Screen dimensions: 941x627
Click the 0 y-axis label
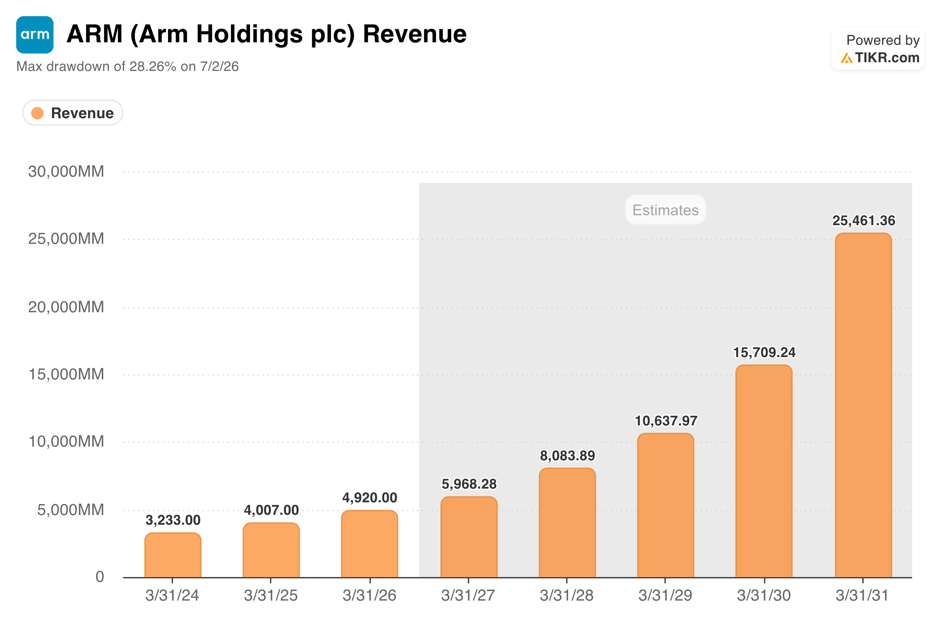pyautogui.click(x=100, y=577)
